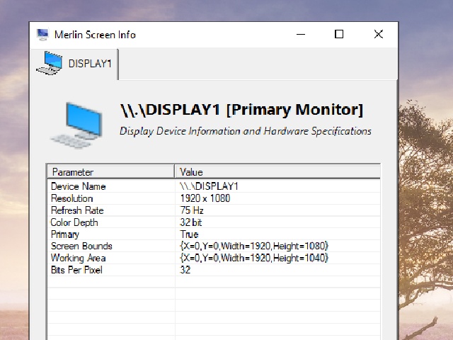The width and height of the screenshot is (453, 340).
Task: Click the 32 bit value
Action: (x=190, y=222)
